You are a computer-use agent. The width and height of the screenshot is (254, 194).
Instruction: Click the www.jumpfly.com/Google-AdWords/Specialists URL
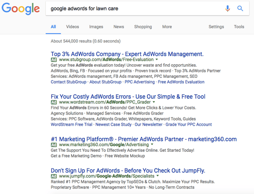(107, 176)
